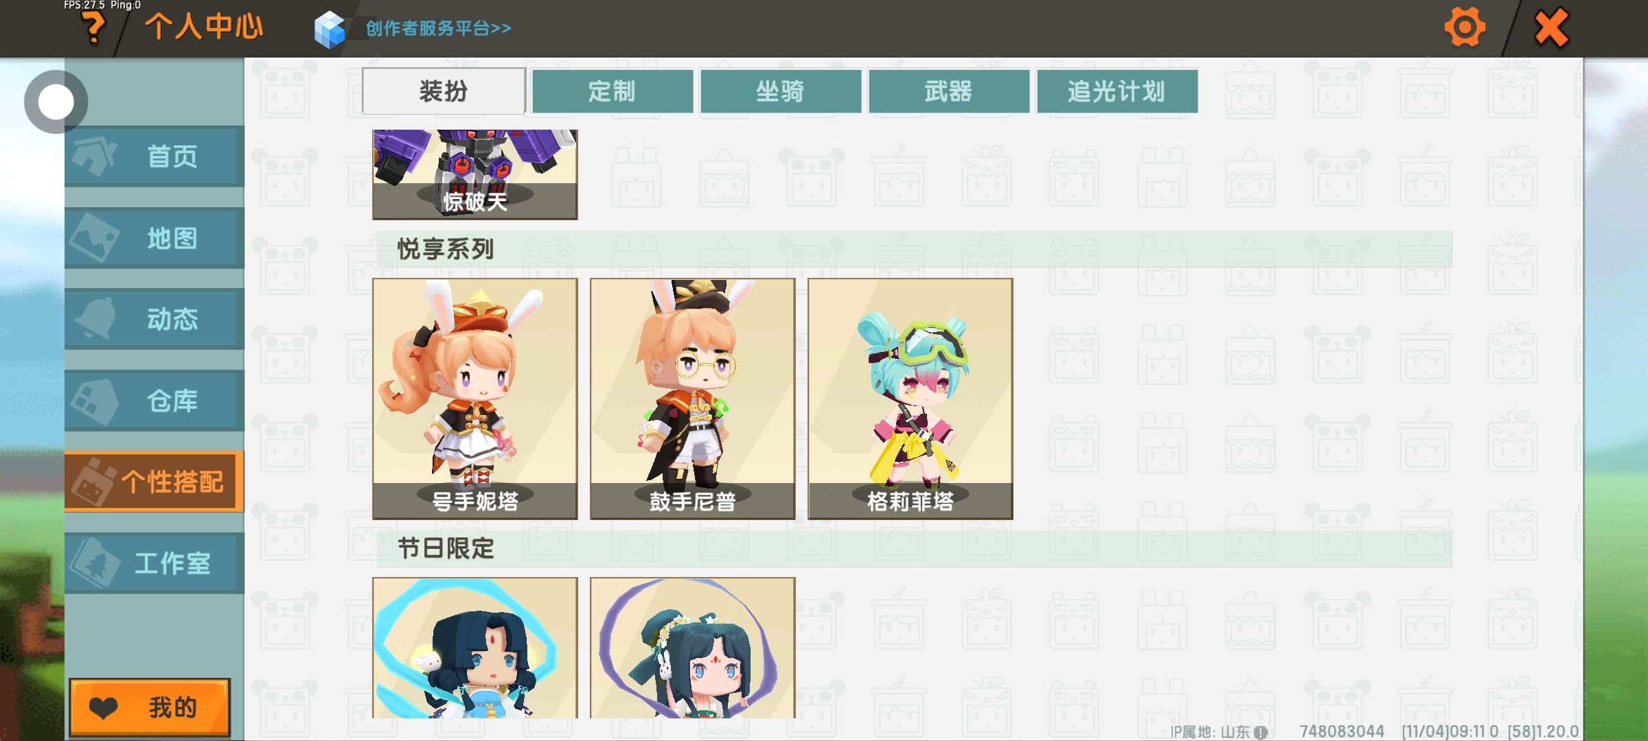Tap the floating white circle record button
The image size is (1648, 741).
click(56, 102)
